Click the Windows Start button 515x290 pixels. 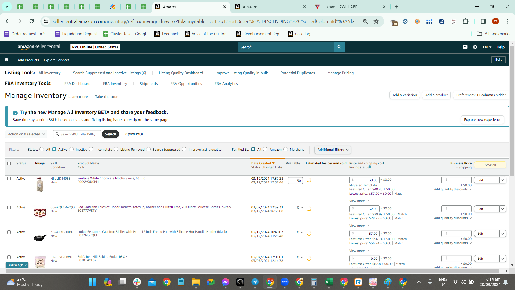tap(92, 282)
